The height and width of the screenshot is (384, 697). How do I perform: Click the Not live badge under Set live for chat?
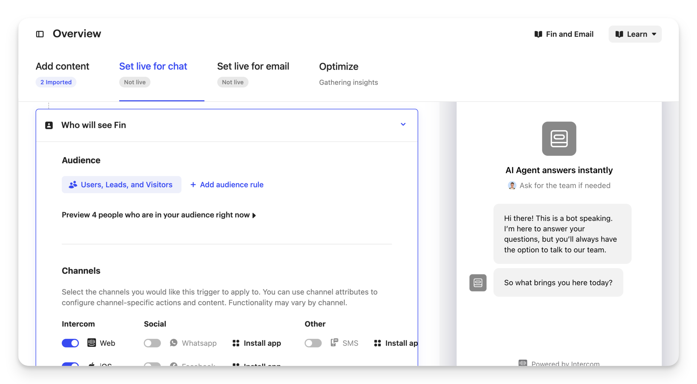tap(135, 82)
